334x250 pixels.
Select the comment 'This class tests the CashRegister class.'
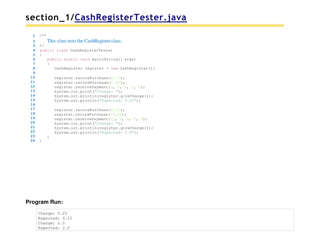[x=84, y=41]
